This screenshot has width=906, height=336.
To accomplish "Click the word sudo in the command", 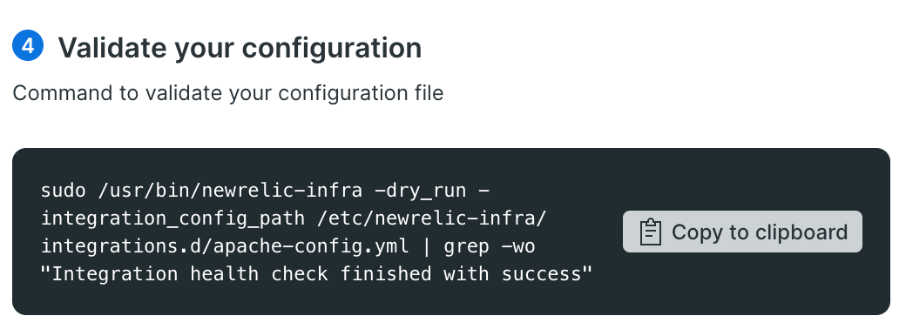I will 64,190.
